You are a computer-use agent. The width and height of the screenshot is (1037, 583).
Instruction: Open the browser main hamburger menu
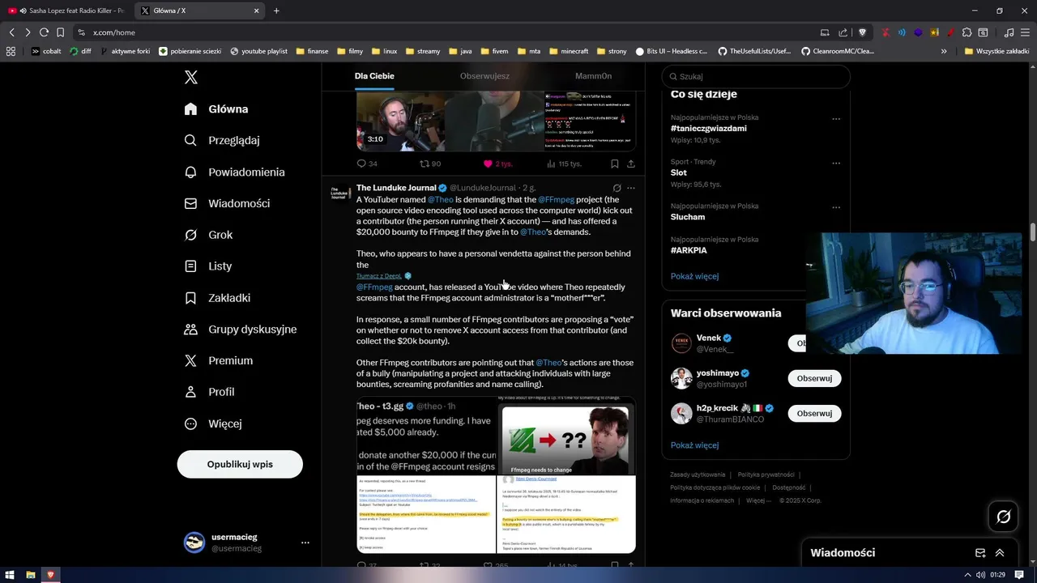(x=1025, y=32)
